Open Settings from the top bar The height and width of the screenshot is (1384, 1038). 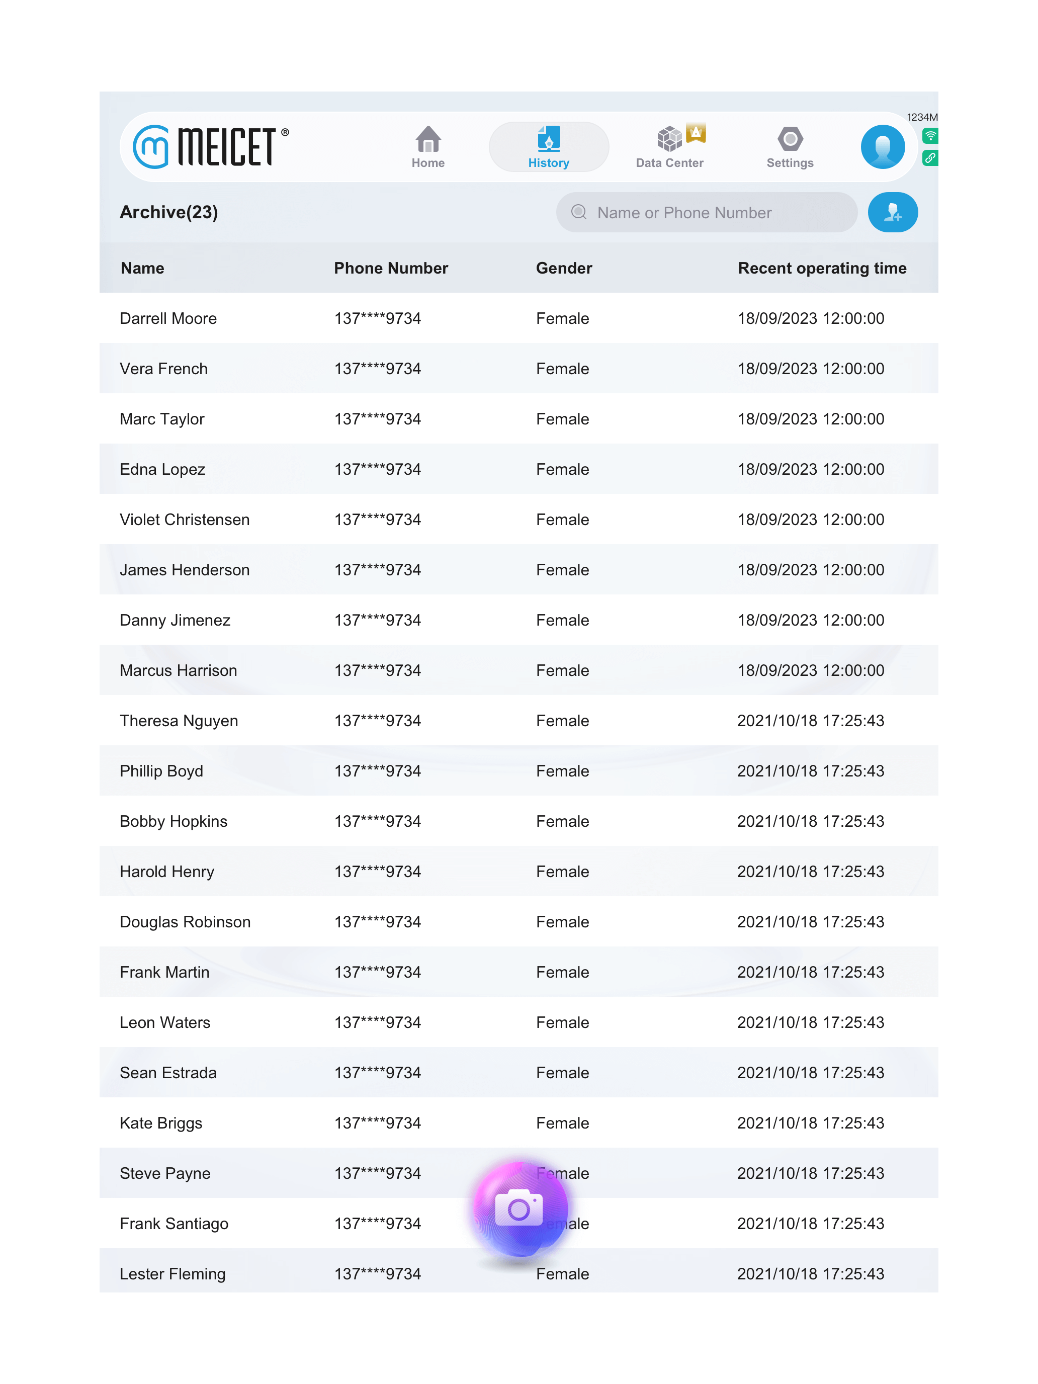[790, 147]
